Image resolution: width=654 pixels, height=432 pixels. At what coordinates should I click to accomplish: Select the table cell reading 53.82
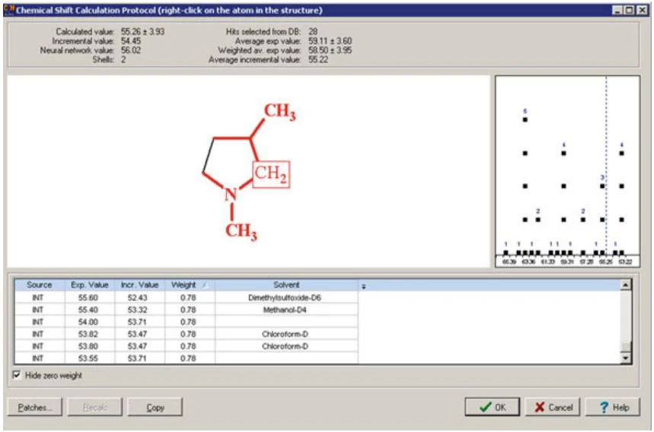coord(89,334)
